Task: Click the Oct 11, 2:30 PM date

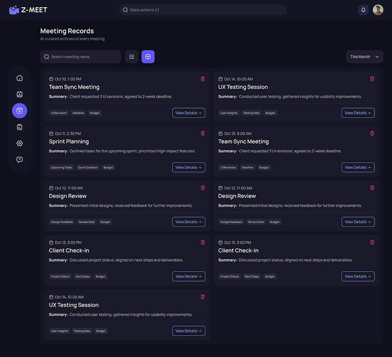Action: [68, 134]
